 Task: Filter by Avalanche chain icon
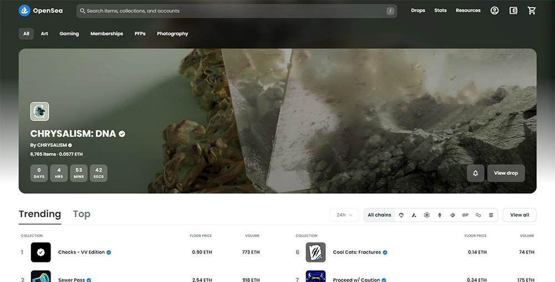point(414,215)
